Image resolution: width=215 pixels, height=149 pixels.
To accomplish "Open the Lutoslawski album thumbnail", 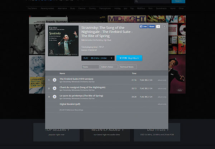I will point(37,74).
